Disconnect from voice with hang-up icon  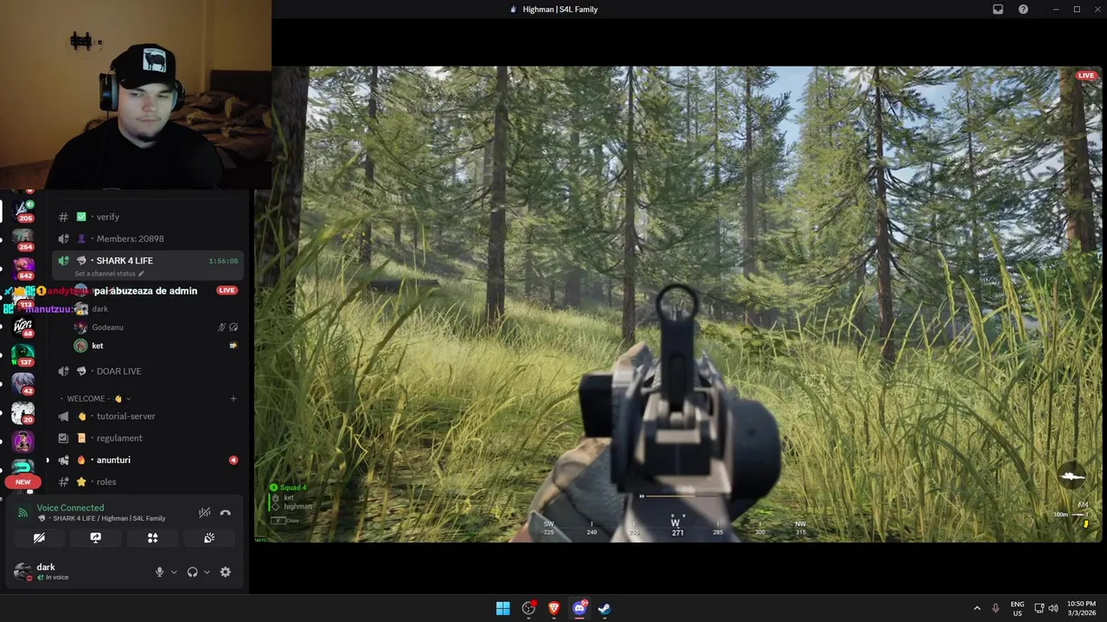coord(226,512)
